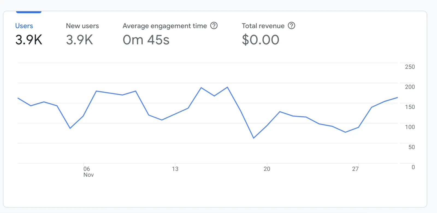Click the last data point on the line
Viewport: 437px width, 213px height.
pyautogui.click(x=397, y=97)
